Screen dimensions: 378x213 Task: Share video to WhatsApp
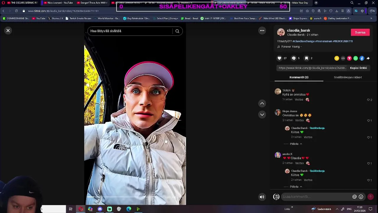click(x=356, y=58)
